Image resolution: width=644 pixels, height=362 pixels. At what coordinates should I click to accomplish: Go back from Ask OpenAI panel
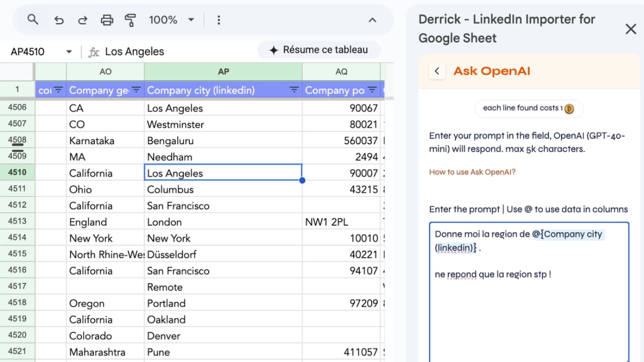point(437,71)
